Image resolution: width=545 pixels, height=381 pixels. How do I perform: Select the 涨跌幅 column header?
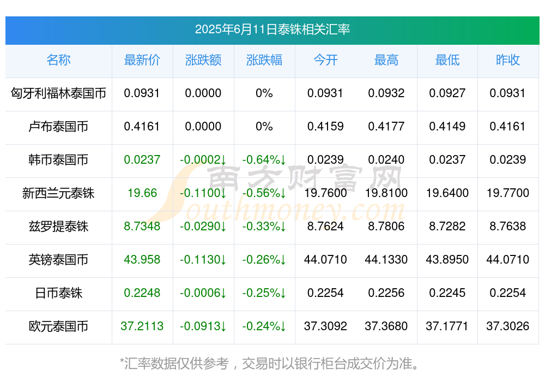[x=264, y=60]
